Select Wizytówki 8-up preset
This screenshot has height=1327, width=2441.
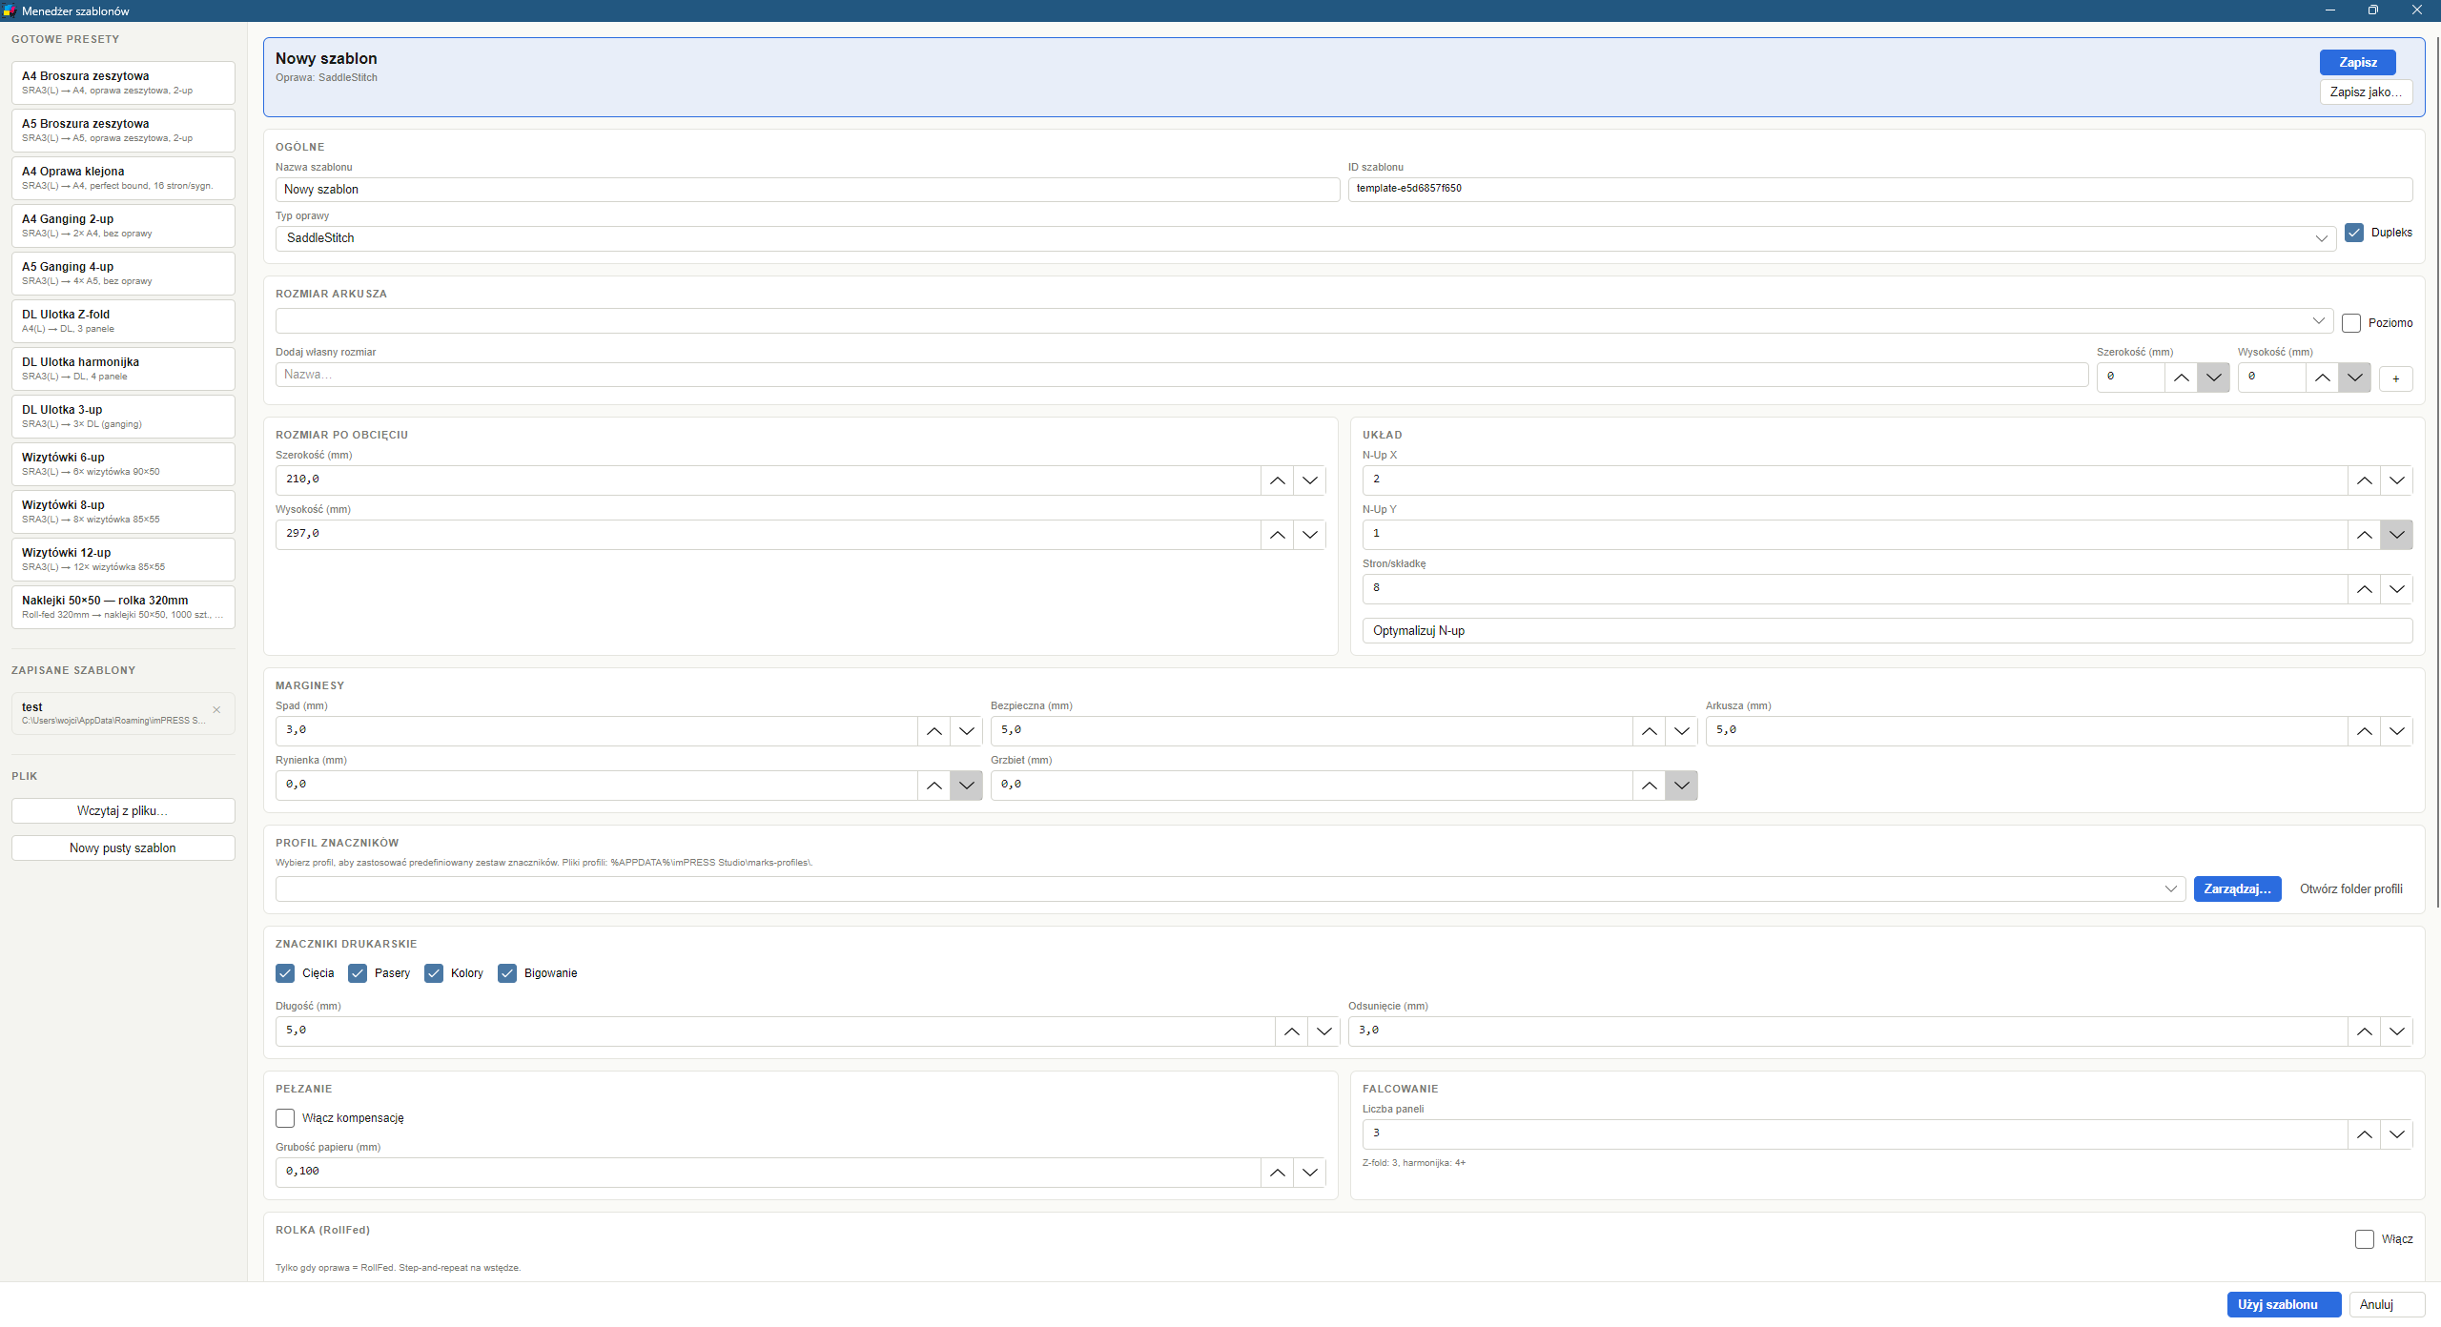[123, 512]
